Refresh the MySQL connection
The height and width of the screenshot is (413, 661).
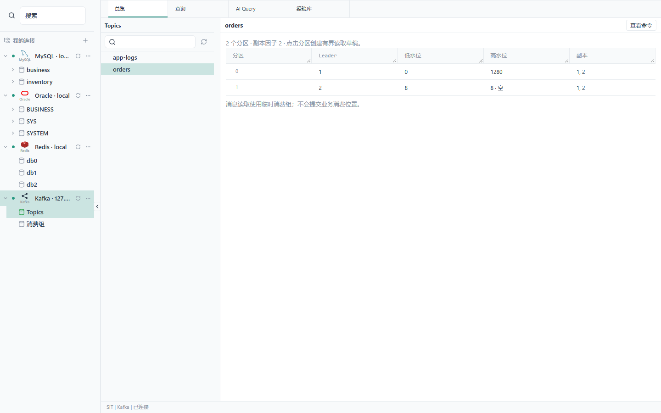pyautogui.click(x=78, y=56)
